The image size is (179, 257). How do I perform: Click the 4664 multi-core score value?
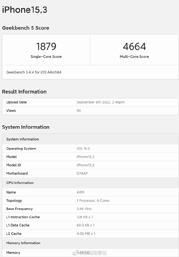(134, 47)
